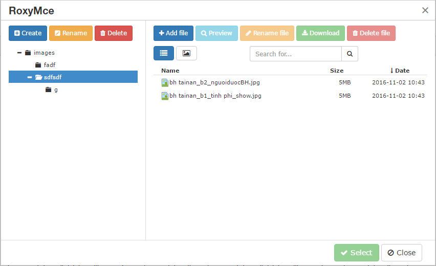The image size is (436, 266).
Task: Collapse the images folder tree
Action: pyautogui.click(x=19, y=53)
